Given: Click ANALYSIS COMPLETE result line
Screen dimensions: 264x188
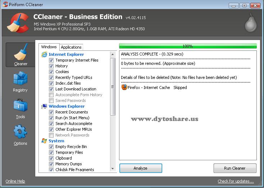Looking at the screenshot, I should pos(152,54).
